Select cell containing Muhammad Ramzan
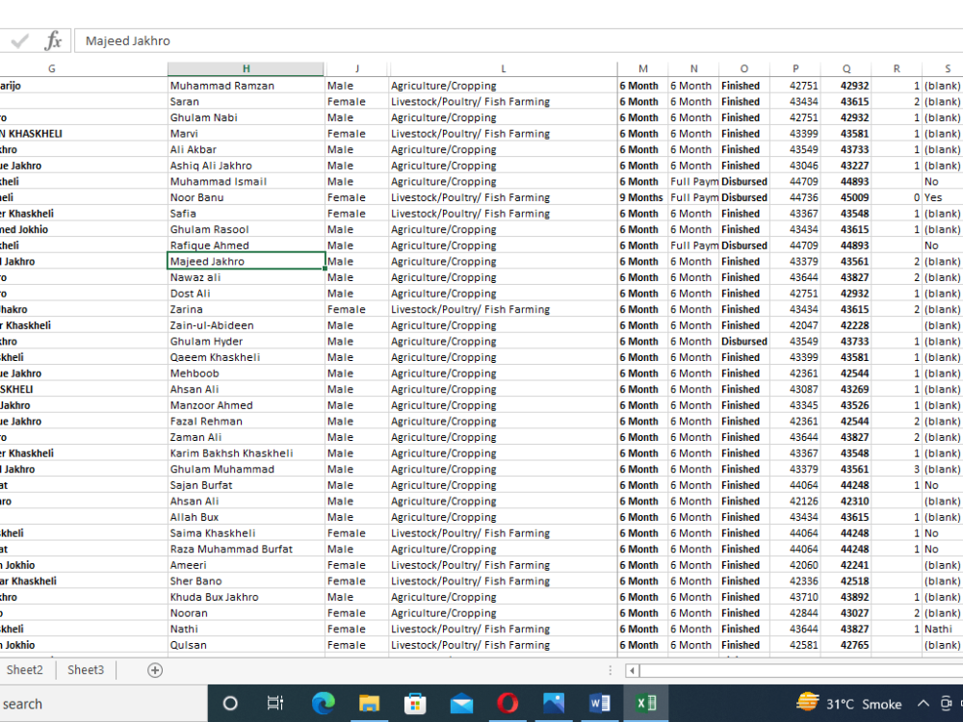The width and height of the screenshot is (963, 722). 246,86
